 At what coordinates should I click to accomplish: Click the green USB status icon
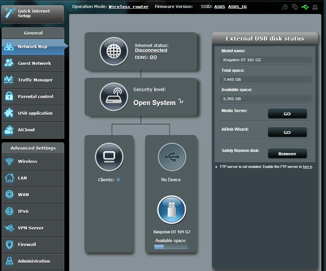pos(305,7)
